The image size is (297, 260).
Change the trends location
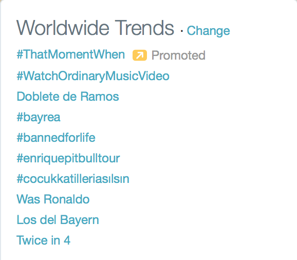(208, 31)
